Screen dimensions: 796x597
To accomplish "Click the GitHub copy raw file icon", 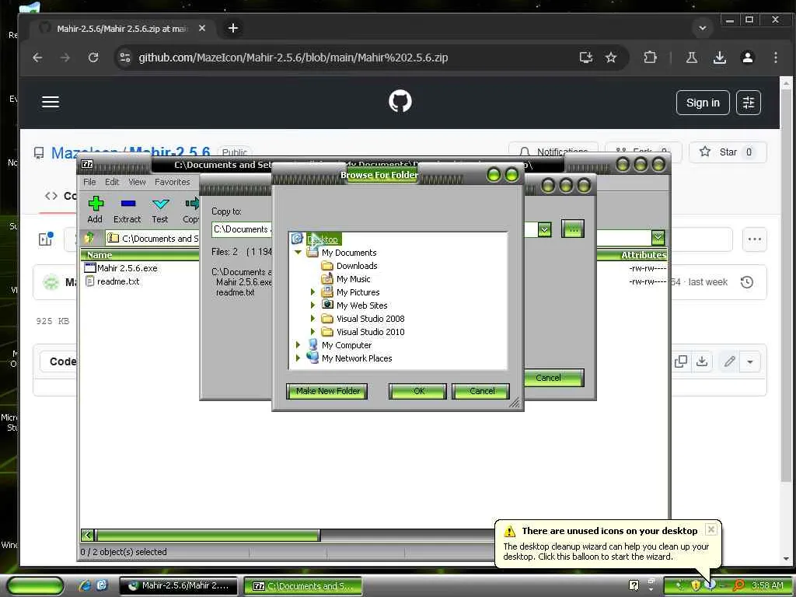I will pyautogui.click(x=681, y=361).
